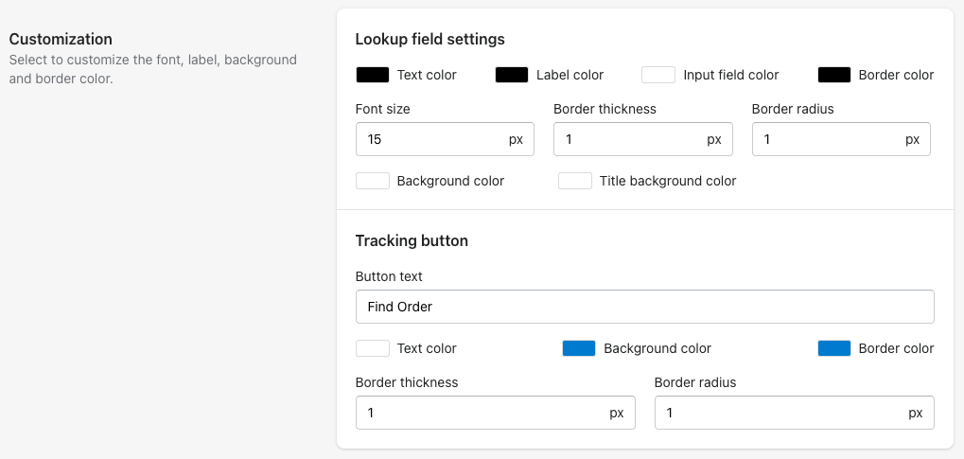This screenshot has width=964, height=459.
Task: Select the Lookup field settings heading
Action: (x=430, y=39)
